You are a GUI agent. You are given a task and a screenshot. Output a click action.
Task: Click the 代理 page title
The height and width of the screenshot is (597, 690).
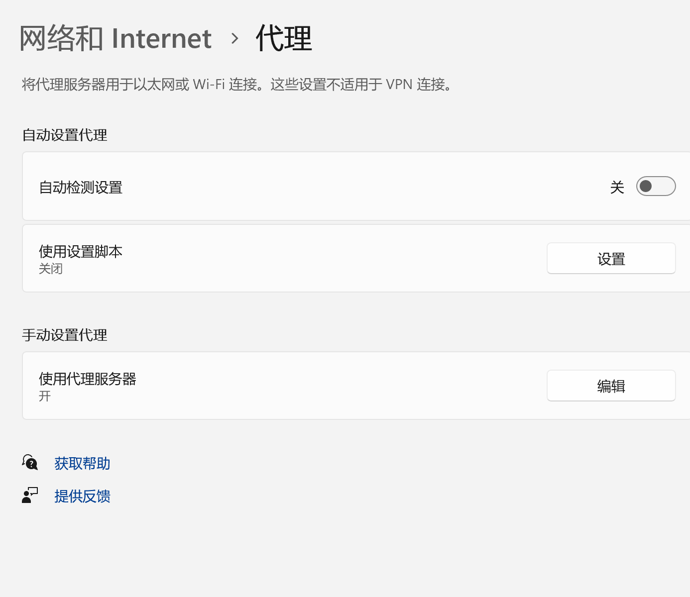[x=284, y=38]
